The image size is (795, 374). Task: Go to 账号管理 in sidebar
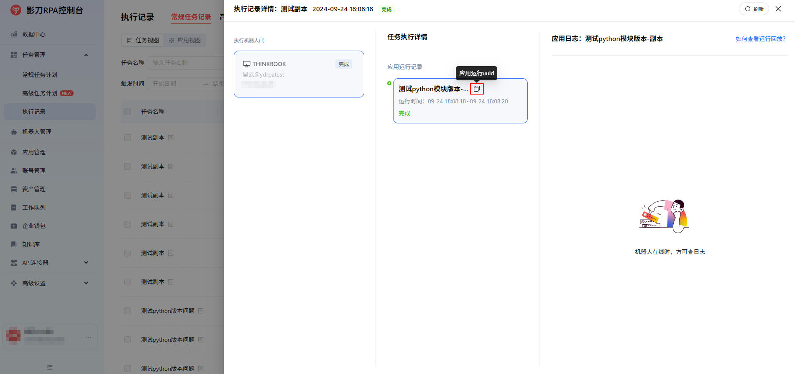33,171
